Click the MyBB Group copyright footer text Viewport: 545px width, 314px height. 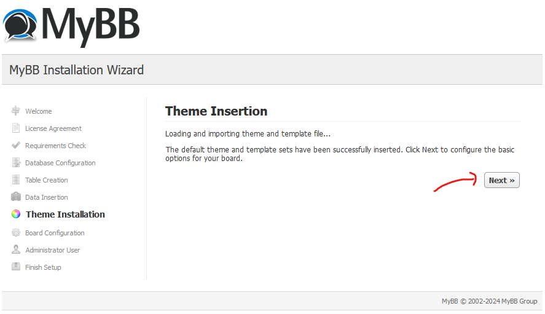pyautogui.click(x=489, y=301)
